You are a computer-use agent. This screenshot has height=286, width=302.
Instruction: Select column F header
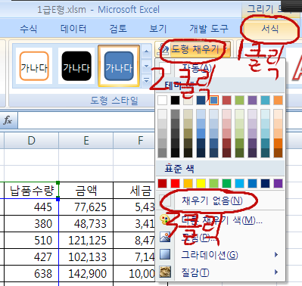(134, 141)
